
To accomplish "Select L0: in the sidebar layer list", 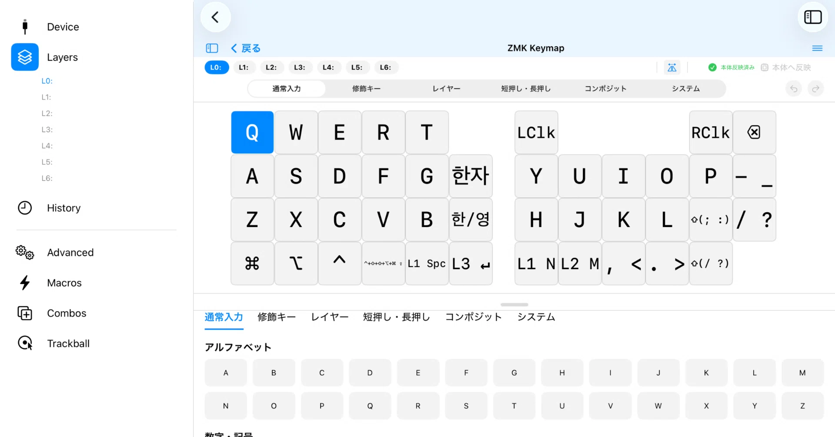I will 47,81.
